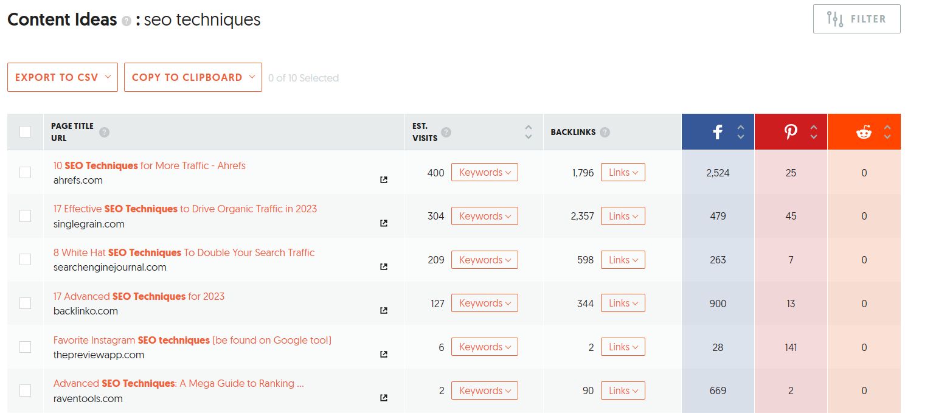Click the Facebook column header icon
The image size is (933, 413).
pyautogui.click(x=717, y=131)
